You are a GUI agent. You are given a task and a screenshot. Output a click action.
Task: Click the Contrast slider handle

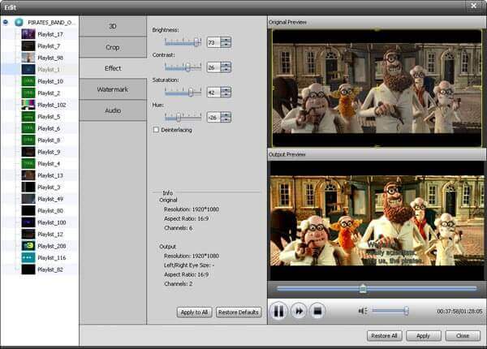(187, 67)
